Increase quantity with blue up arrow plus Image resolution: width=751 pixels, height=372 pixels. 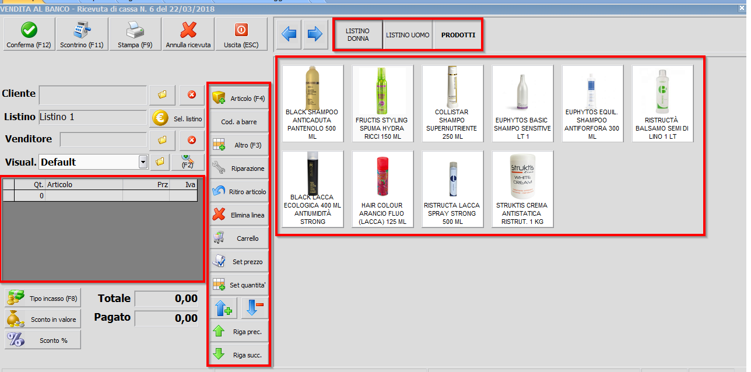pos(223,308)
